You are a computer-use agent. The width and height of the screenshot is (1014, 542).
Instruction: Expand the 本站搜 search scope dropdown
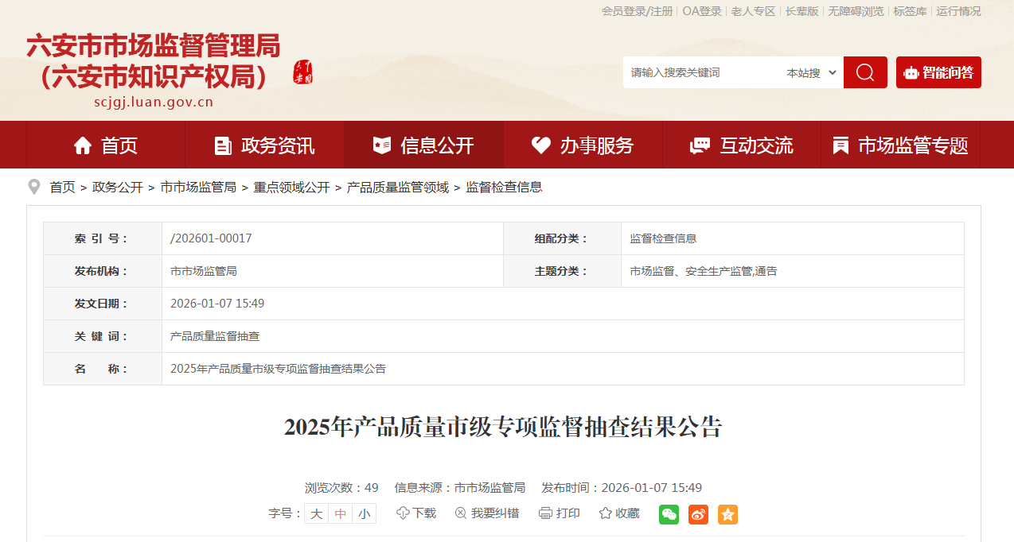point(811,72)
